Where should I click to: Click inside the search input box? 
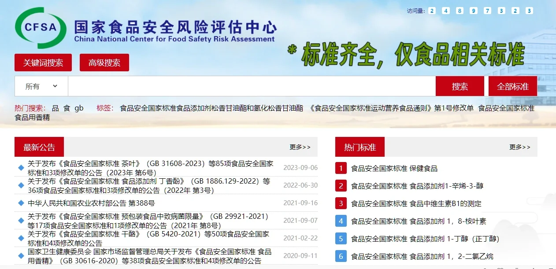[247, 86]
